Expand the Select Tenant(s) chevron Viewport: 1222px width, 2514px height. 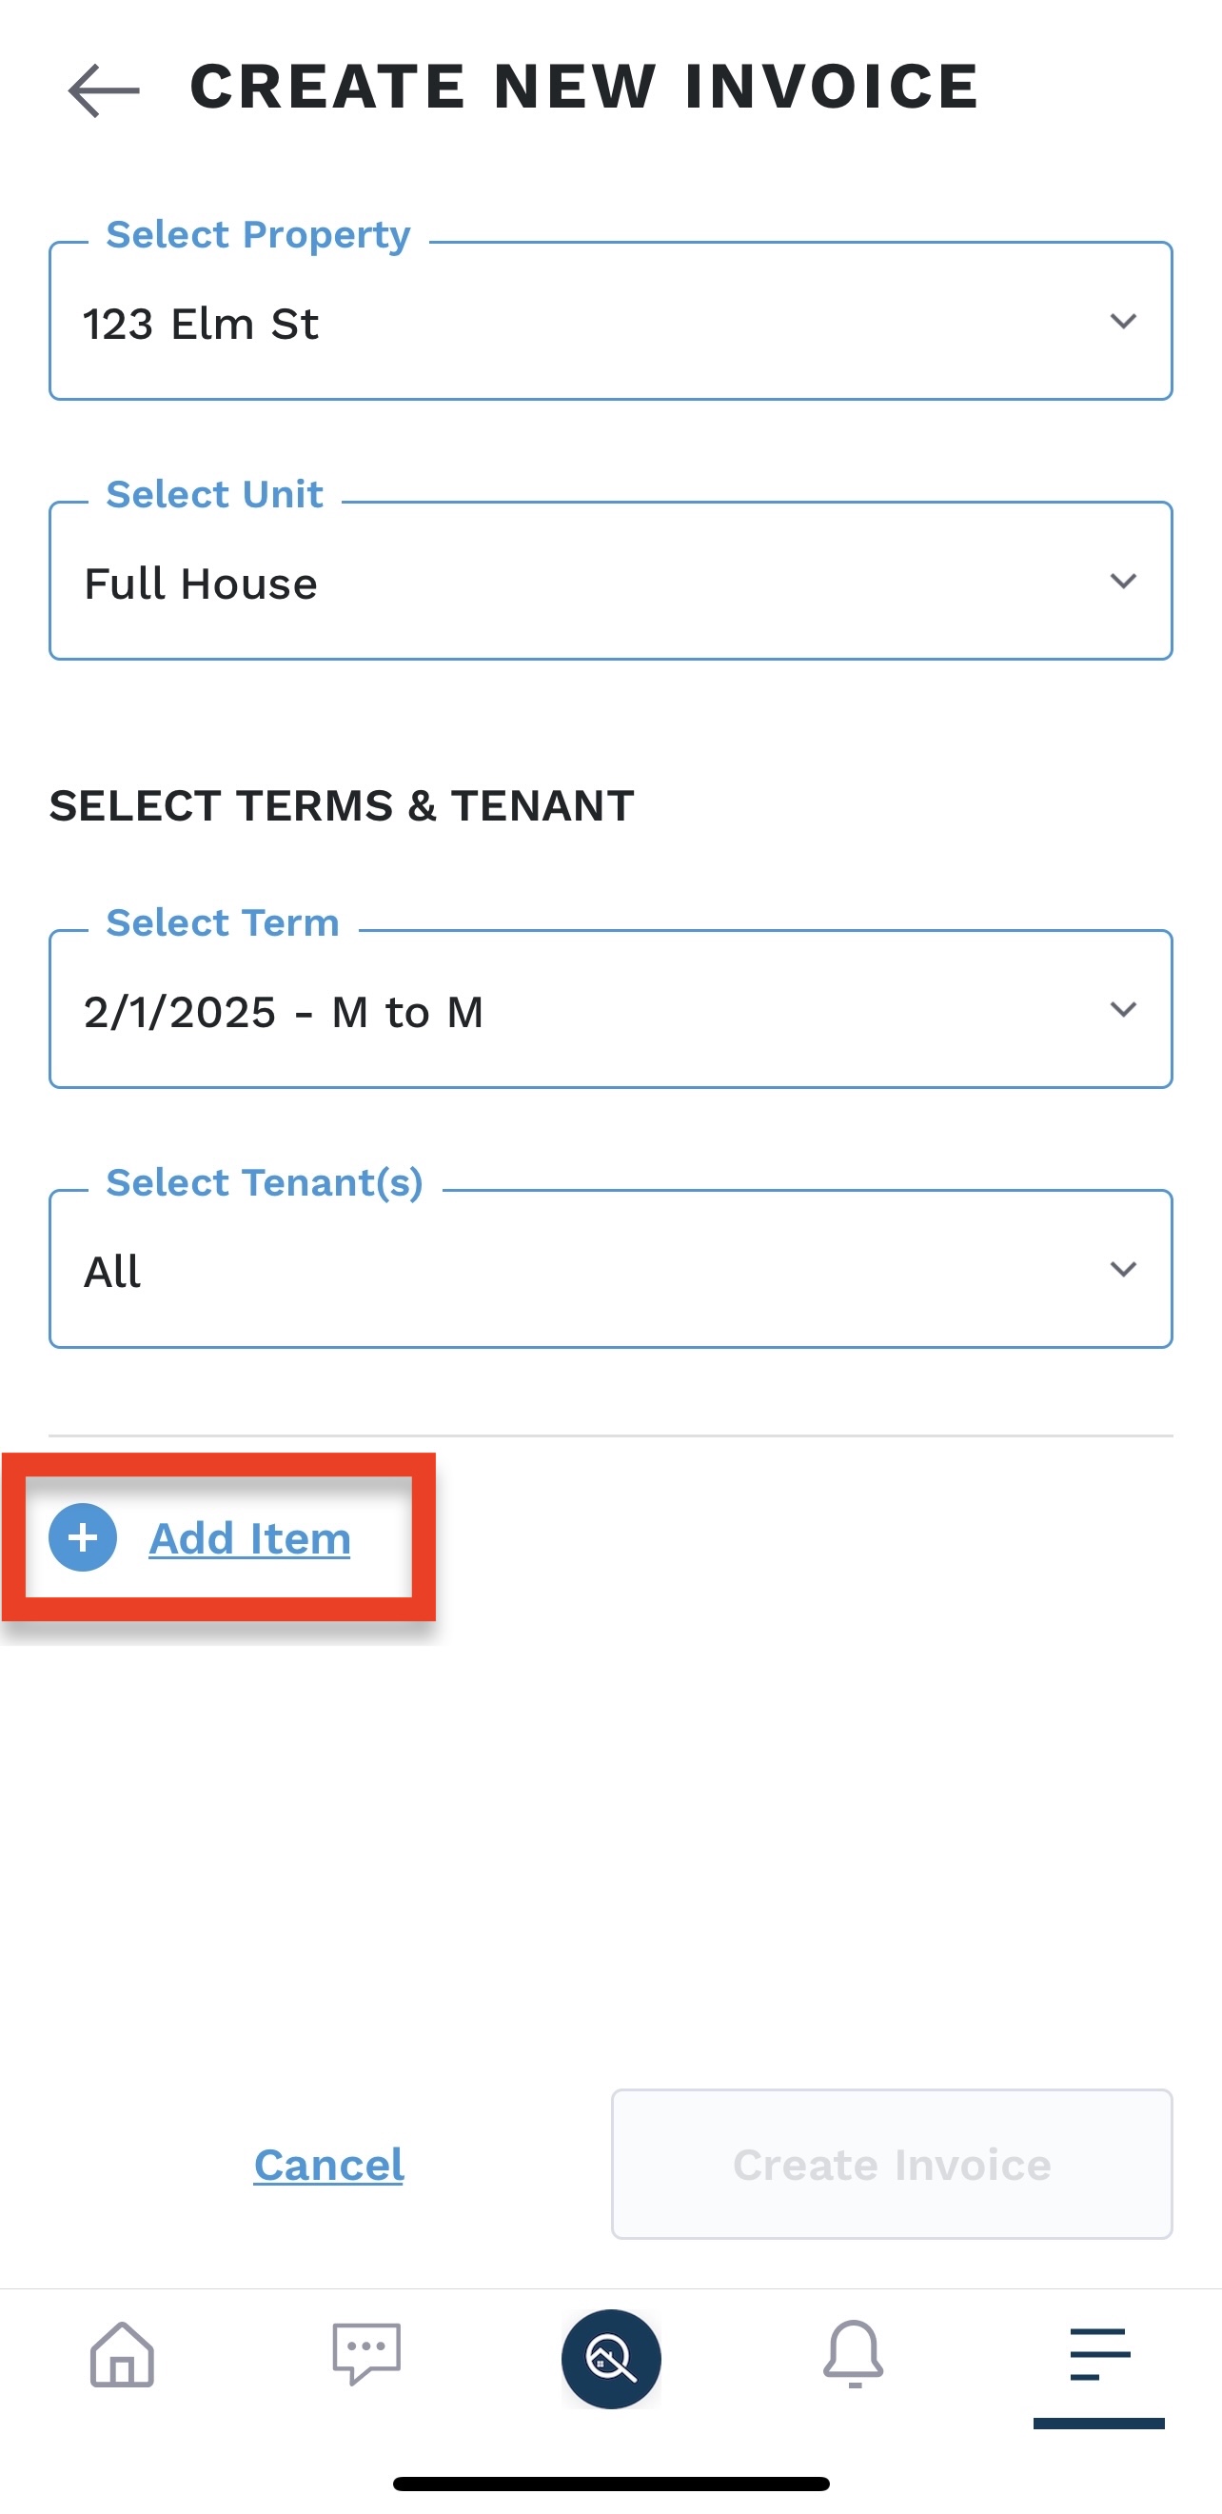(x=1123, y=1269)
